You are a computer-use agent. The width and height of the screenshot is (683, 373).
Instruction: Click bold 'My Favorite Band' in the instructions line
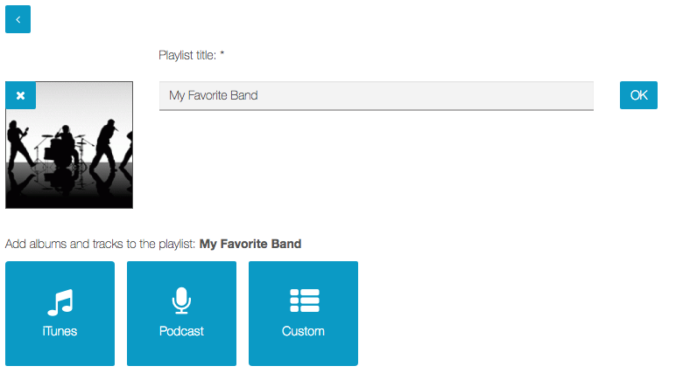point(250,244)
